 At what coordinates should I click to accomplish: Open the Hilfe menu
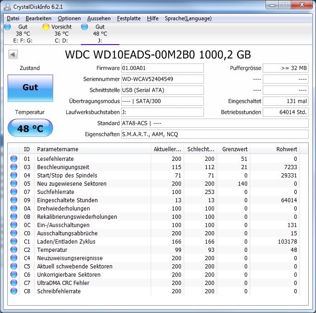coord(152,18)
